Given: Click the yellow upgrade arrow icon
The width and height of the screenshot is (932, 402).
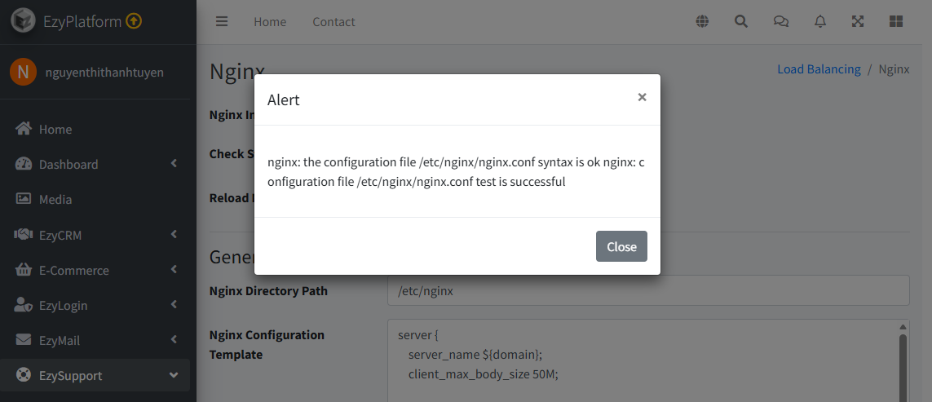Looking at the screenshot, I should point(134,21).
